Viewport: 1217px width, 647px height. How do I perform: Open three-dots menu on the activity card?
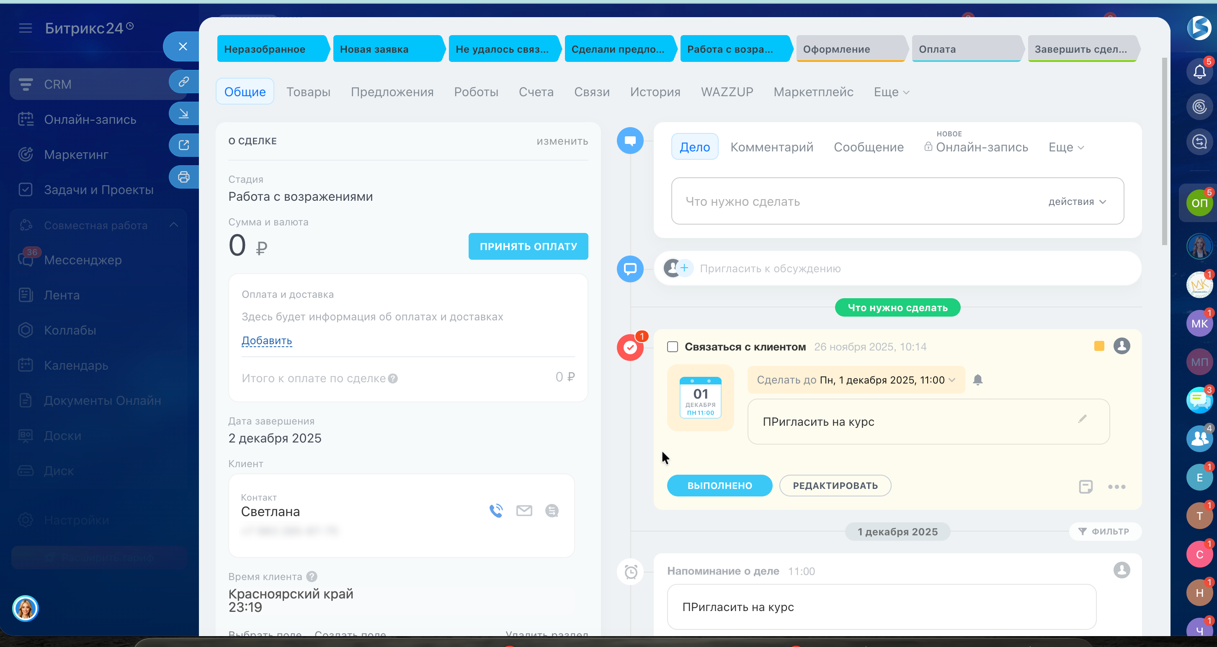[x=1116, y=486]
